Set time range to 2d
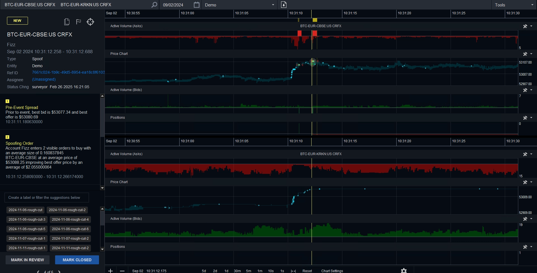The image size is (537, 273). point(215,271)
